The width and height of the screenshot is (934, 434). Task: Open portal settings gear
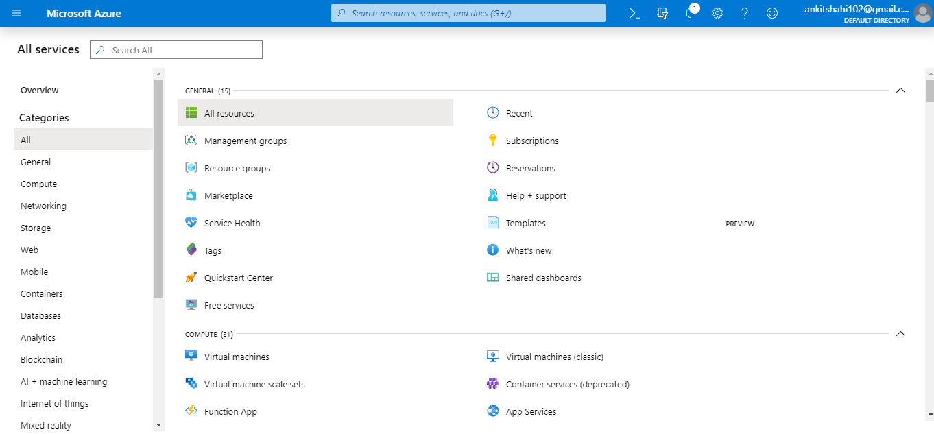717,13
